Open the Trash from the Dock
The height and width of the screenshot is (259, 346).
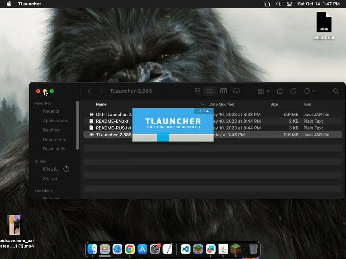pyautogui.click(x=253, y=249)
